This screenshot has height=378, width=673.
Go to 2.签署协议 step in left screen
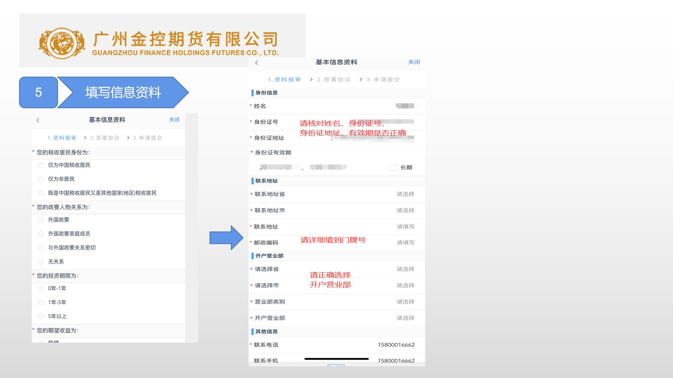pyautogui.click(x=104, y=138)
